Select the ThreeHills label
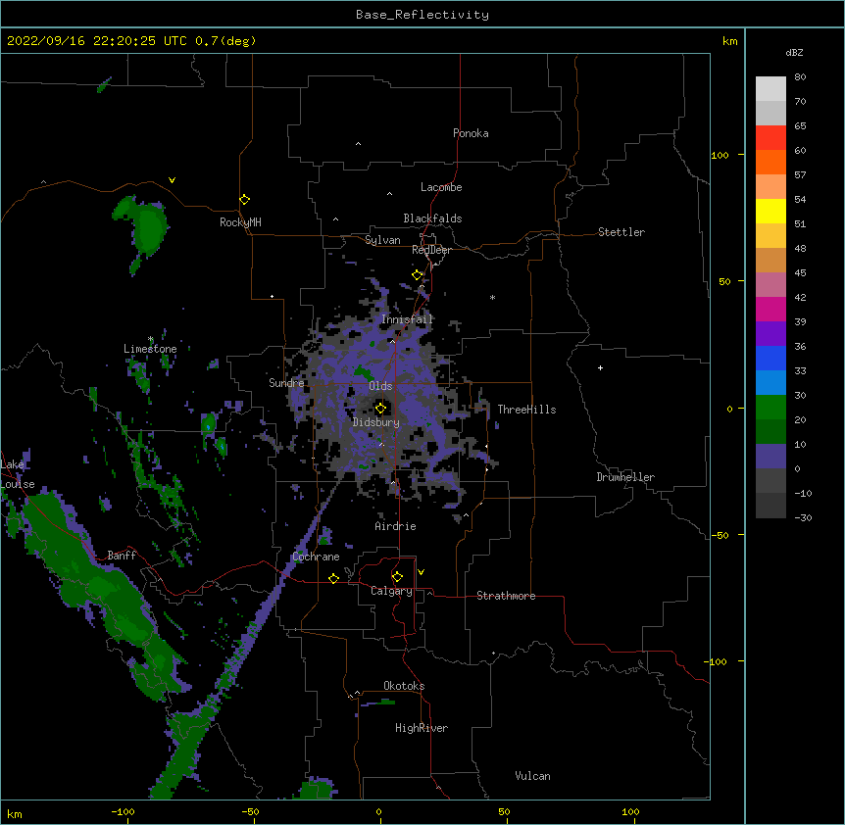The width and height of the screenshot is (845, 825). coord(526,410)
